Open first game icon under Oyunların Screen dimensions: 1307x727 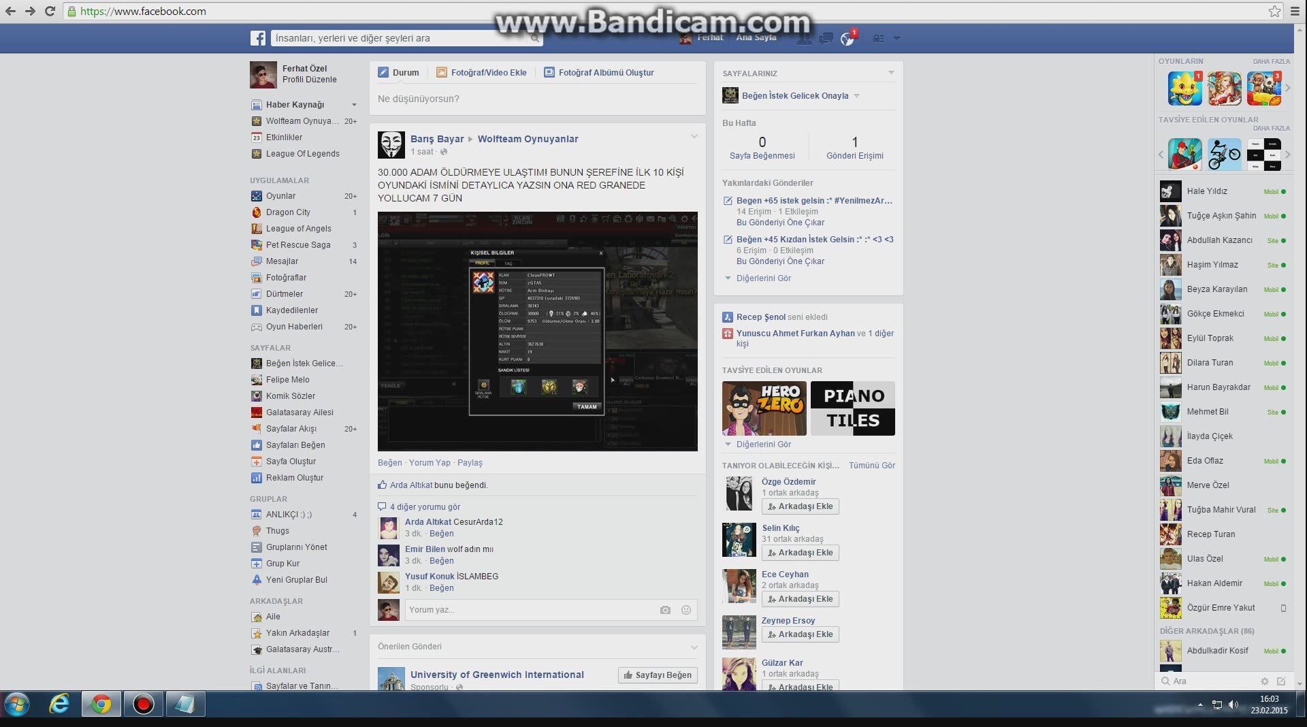click(x=1185, y=88)
